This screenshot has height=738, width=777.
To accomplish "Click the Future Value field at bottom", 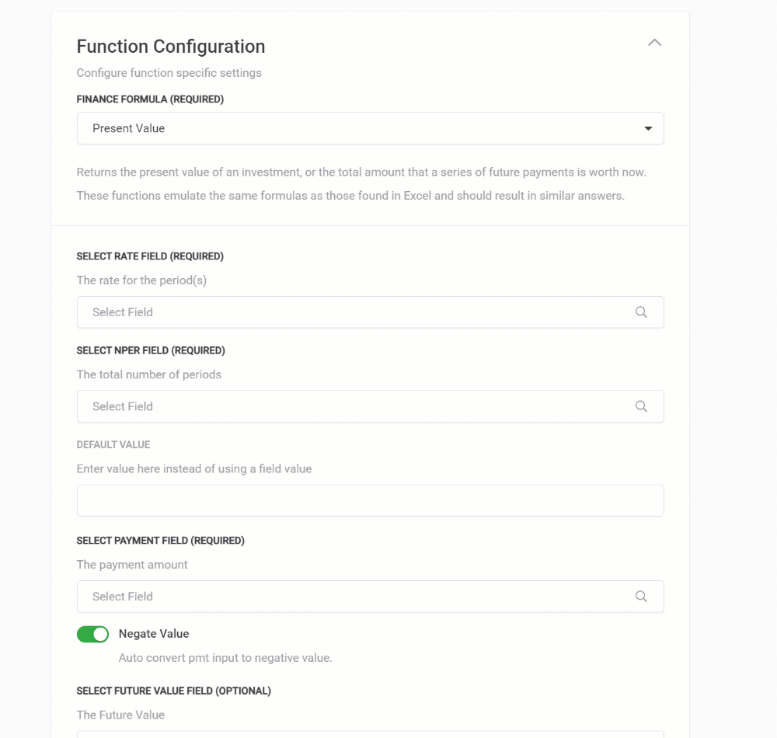I will (x=370, y=733).
